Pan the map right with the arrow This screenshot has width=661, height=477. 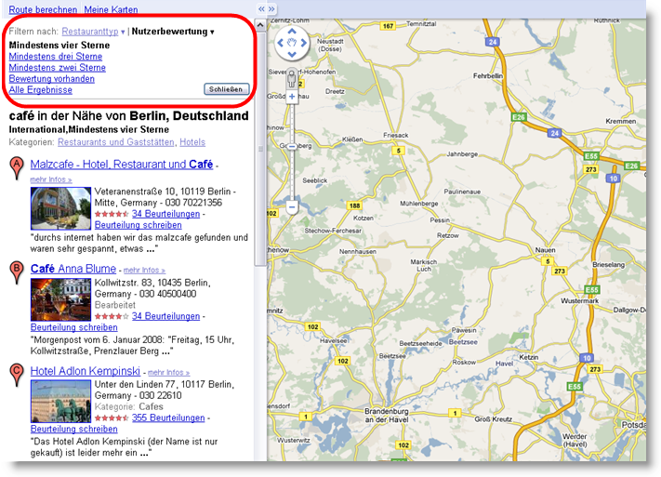[303, 43]
